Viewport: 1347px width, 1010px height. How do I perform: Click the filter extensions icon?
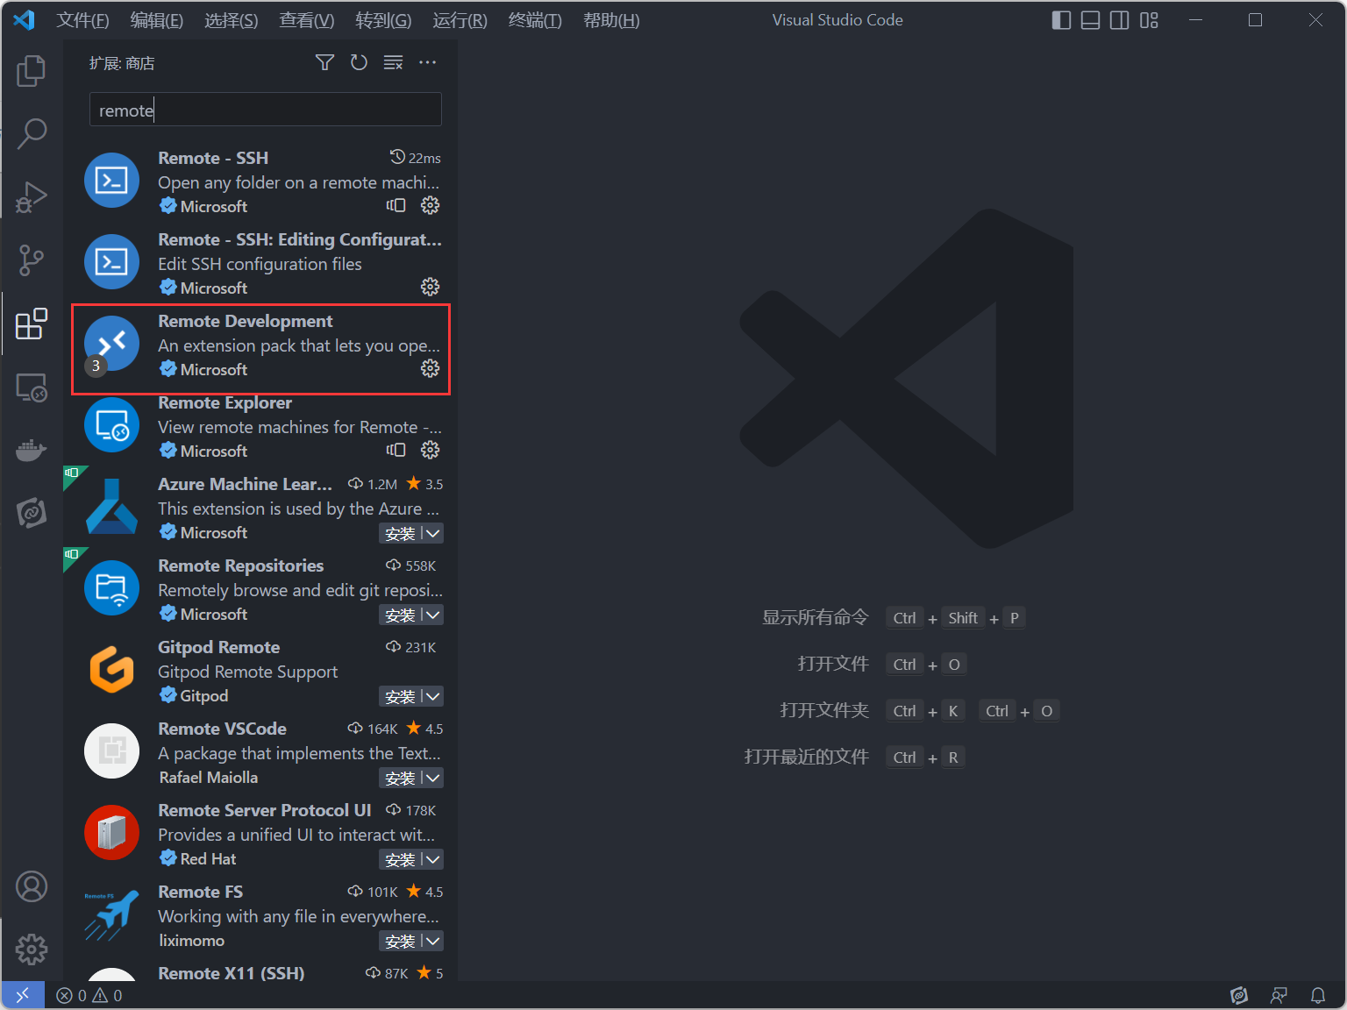point(324,62)
